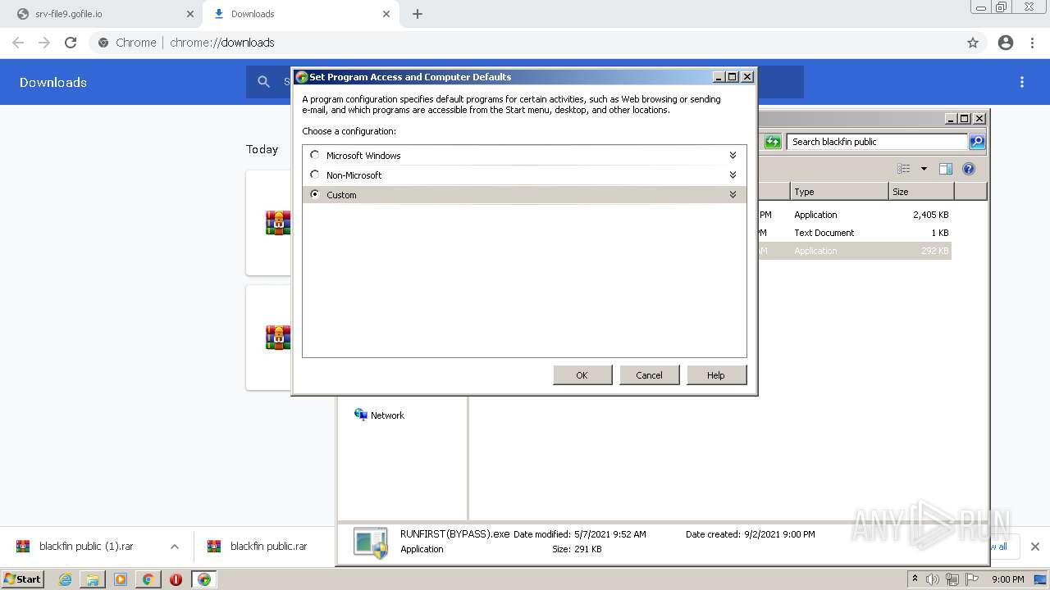Go forward in Chrome
Image resolution: width=1050 pixels, height=590 pixels.
pyautogui.click(x=44, y=43)
